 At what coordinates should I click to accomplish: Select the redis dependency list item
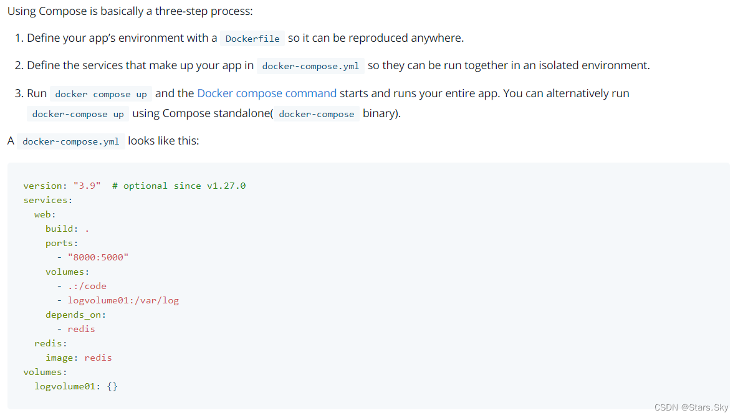click(81, 328)
